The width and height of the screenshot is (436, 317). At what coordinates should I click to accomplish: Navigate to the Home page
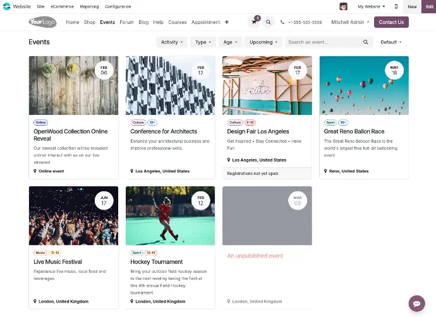click(73, 22)
